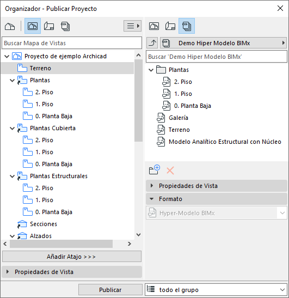Select the View Map icon in left panel
This screenshot has height=298, width=289.
click(33, 26)
